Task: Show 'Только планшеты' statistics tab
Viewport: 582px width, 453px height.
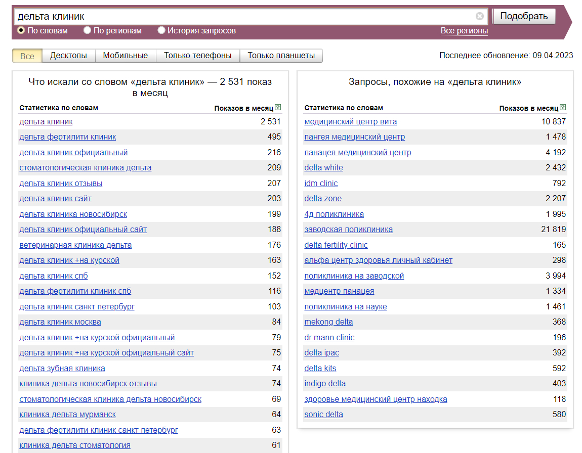Action: pos(281,56)
